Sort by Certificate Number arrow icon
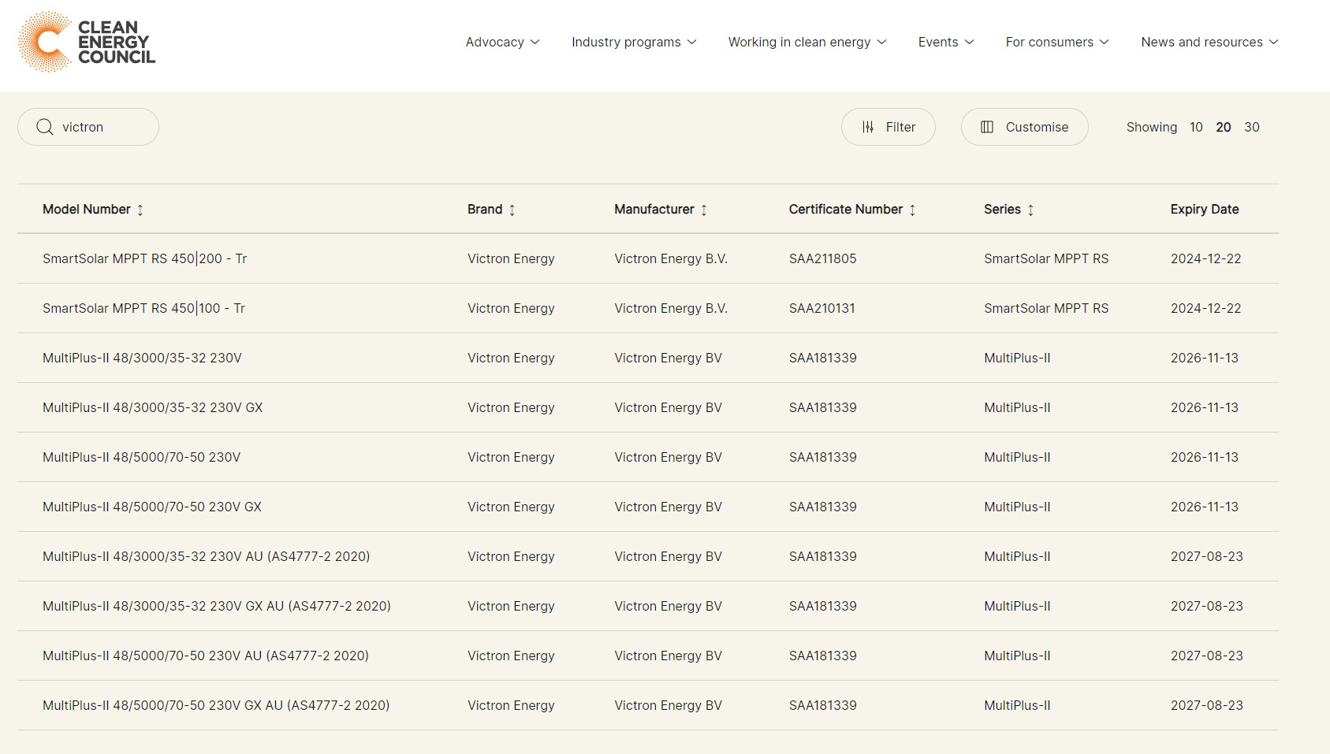Screen dimensions: 1330x754 (912, 210)
